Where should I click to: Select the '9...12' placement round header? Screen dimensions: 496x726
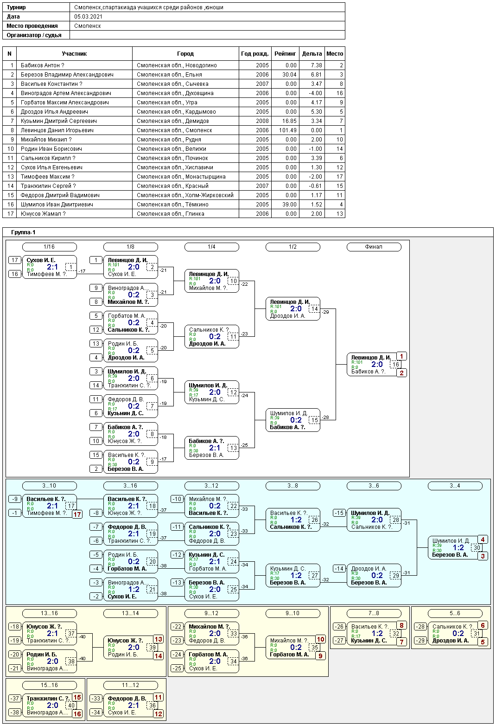tap(211, 613)
